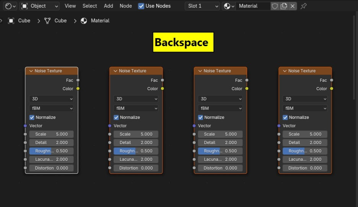
Task: Click the Material breadcrumb label
Action: click(100, 21)
